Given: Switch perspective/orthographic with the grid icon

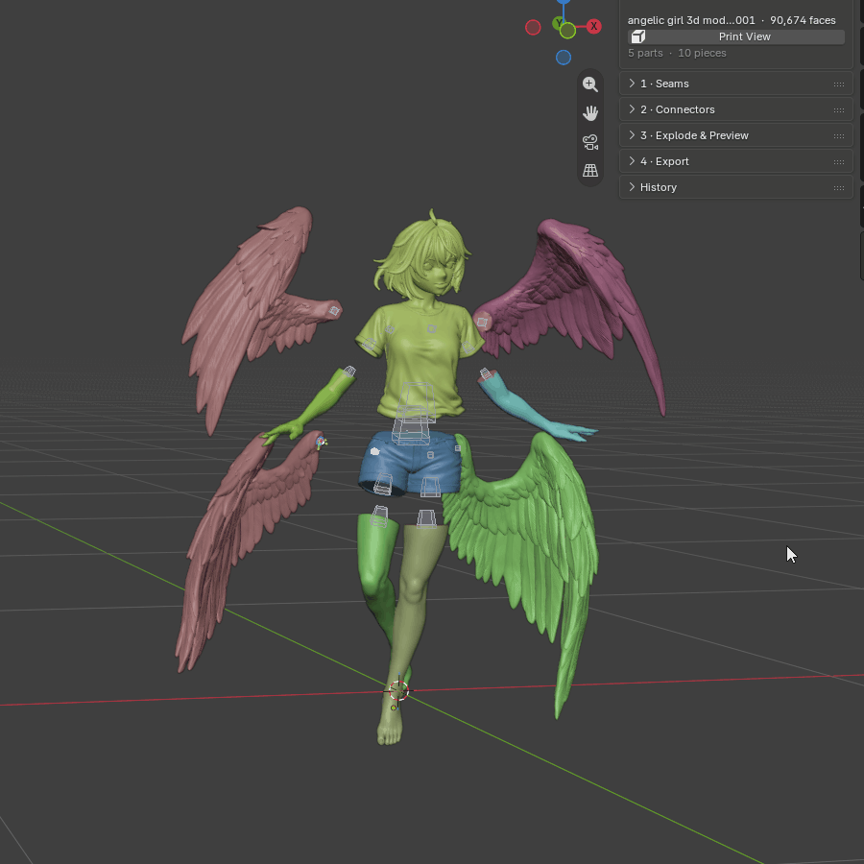Looking at the screenshot, I should (x=590, y=171).
